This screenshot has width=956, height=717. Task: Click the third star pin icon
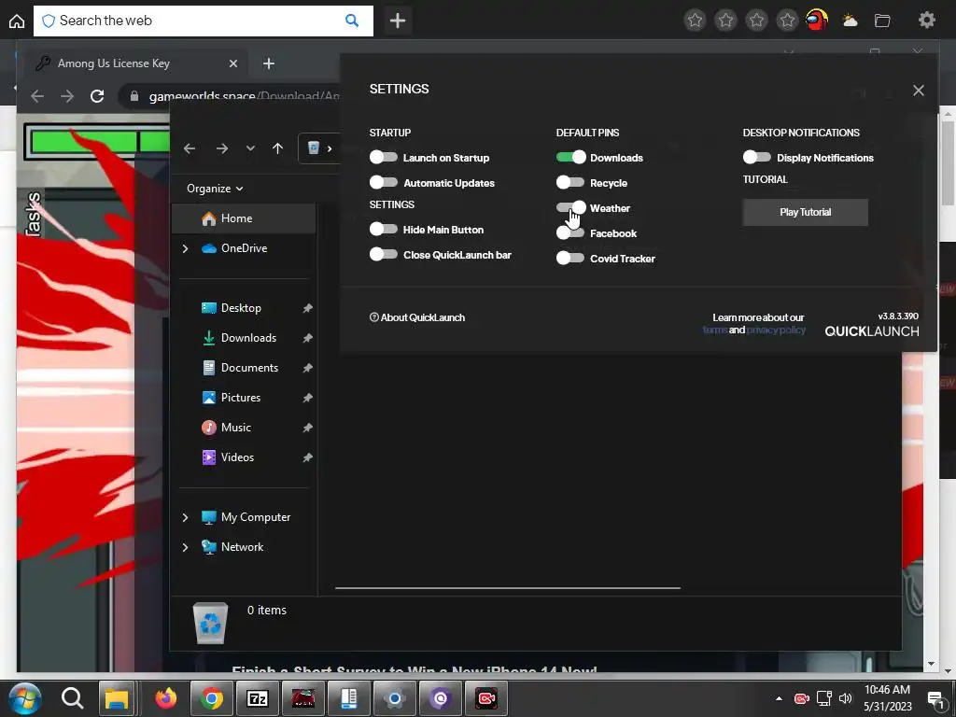[x=756, y=21]
